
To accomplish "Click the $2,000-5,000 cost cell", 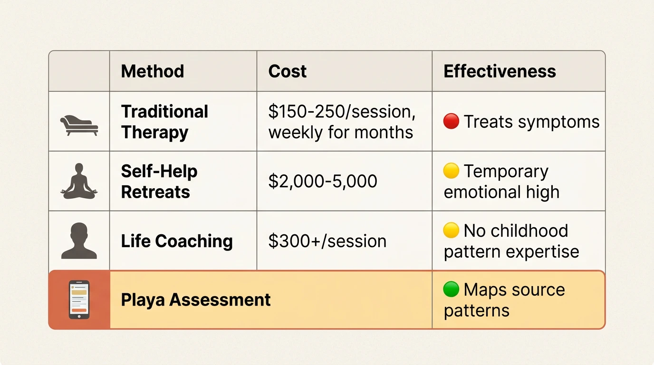I will 323,182.
